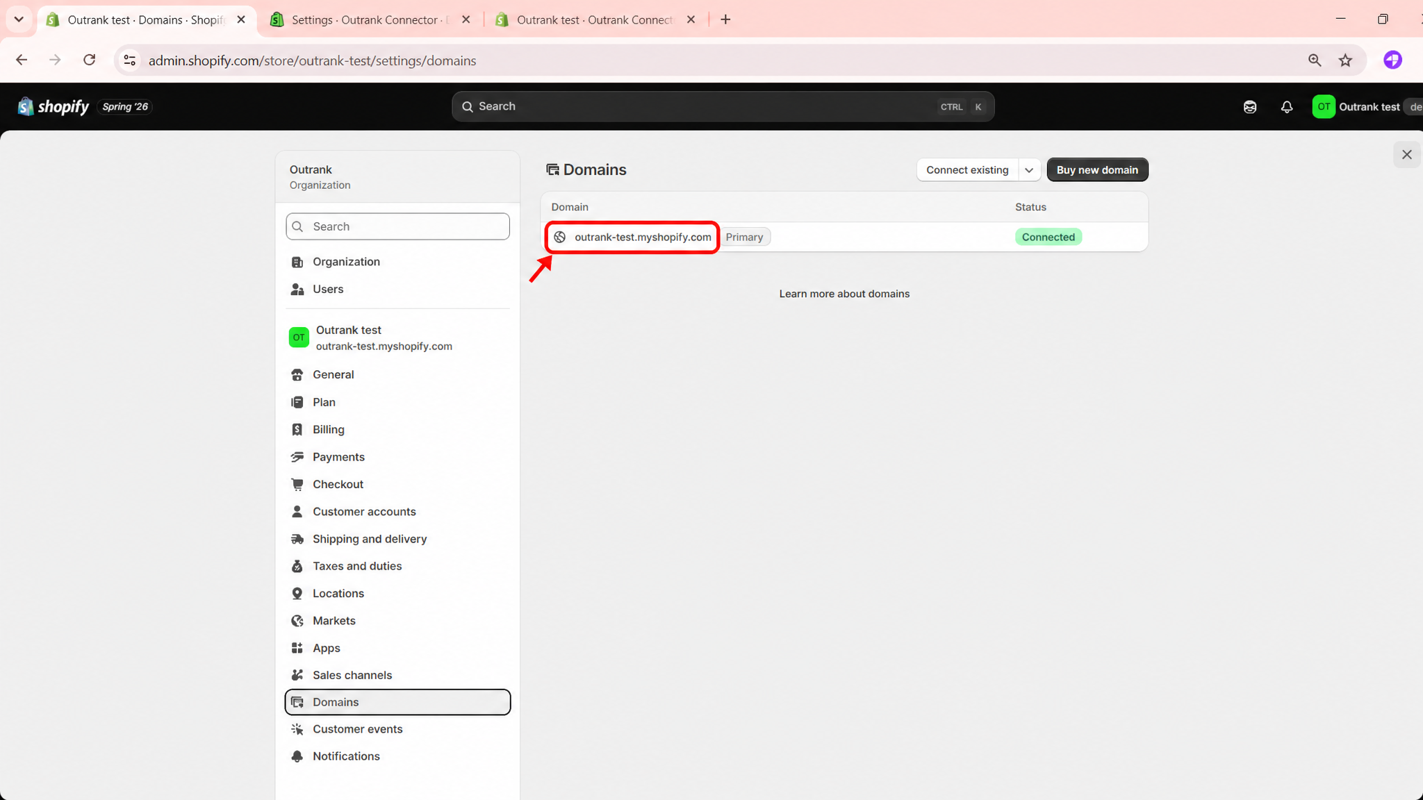Click the browser zoom magnifier icon
The image size is (1423, 800).
pos(1315,60)
